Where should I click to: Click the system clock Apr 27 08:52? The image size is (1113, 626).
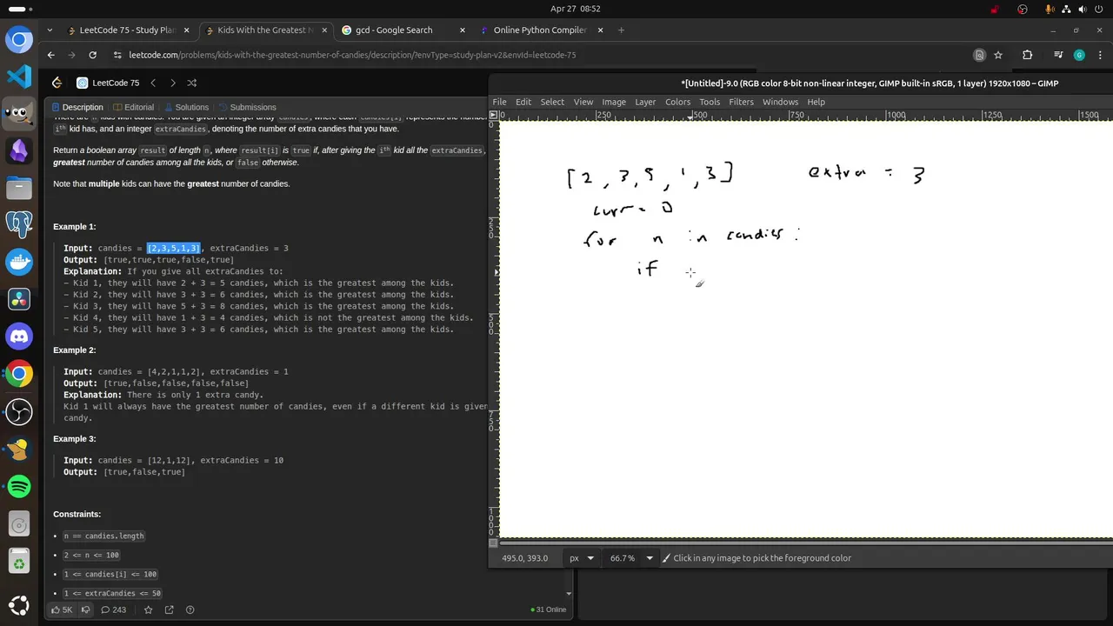[x=576, y=9]
